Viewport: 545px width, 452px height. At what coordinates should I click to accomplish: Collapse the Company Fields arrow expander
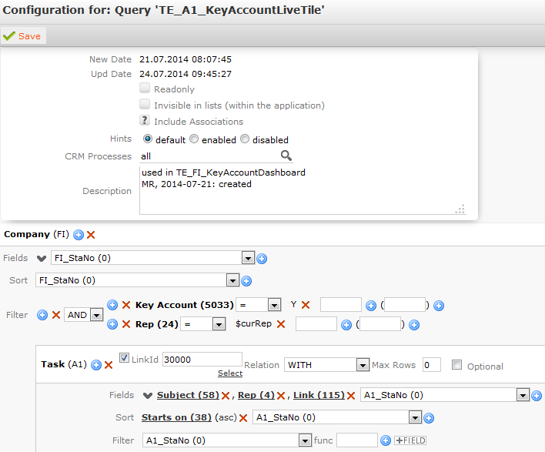pos(42,259)
